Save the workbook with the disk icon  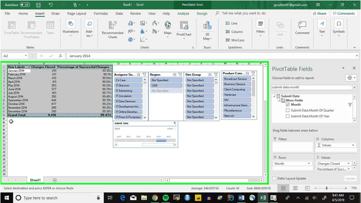click(38, 5)
